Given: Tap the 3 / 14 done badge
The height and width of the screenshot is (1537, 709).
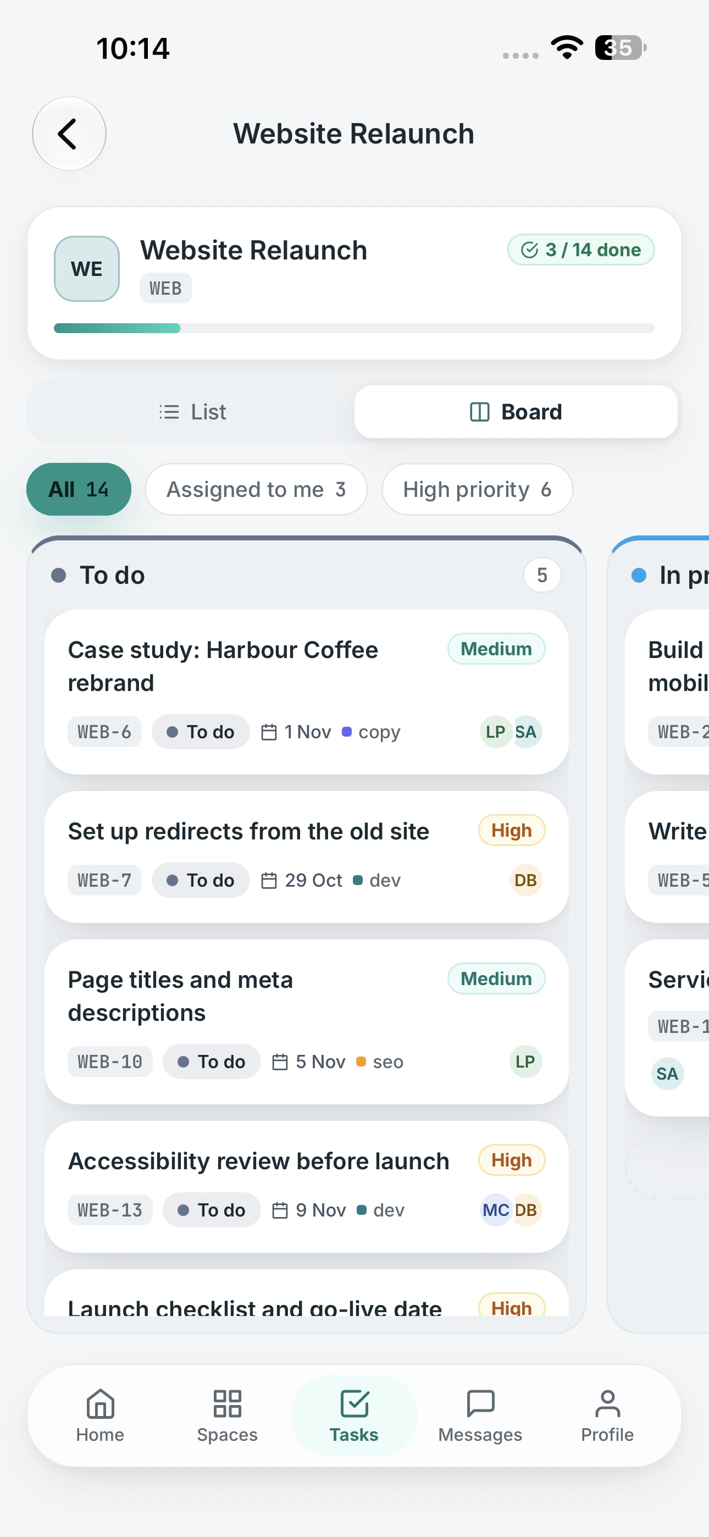Looking at the screenshot, I should tap(581, 250).
